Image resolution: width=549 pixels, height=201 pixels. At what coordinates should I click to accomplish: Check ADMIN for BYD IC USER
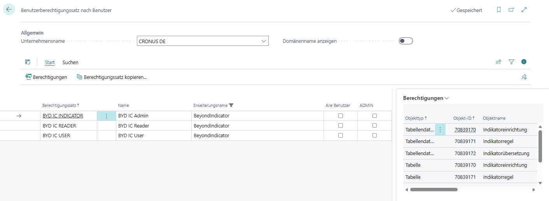click(x=374, y=135)
